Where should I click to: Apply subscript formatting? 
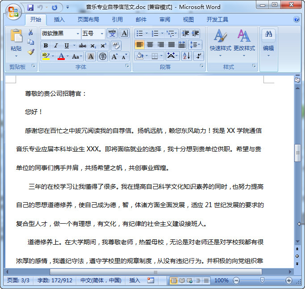[93, 46]
